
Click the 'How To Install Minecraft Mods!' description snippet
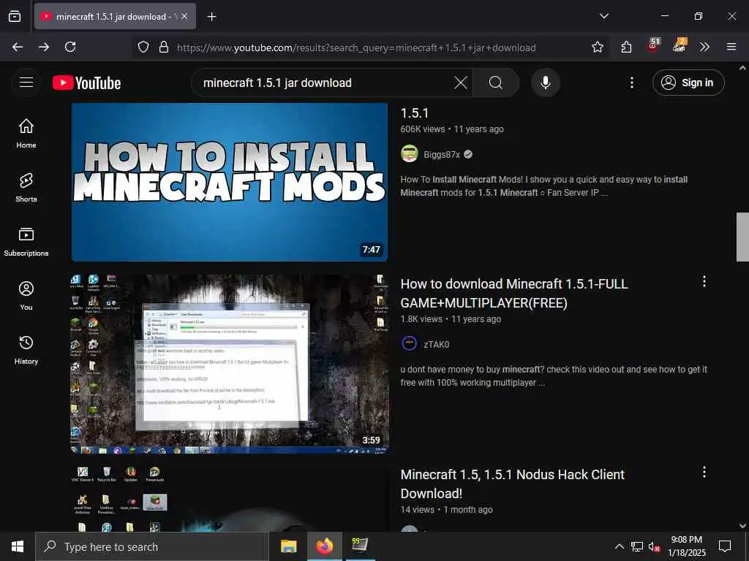[543, 186]
